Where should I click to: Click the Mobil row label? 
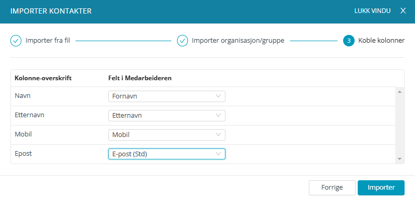click(x=23, y=134)
